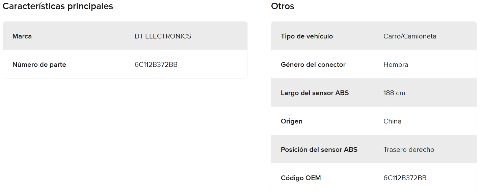This screenshot has width=482, height=195.
Task: Click the OEM code value beside Código OEM
Action: point(405,178)
